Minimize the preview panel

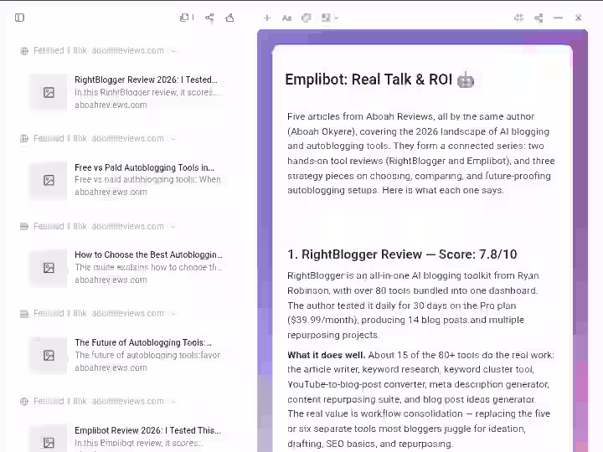point(558,18)
